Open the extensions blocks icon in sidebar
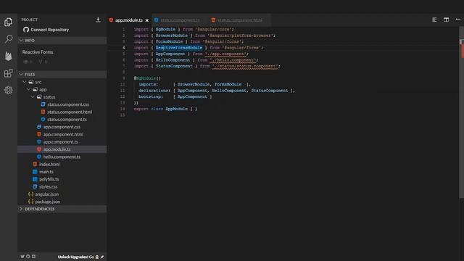464x261 pixels. tap(8, 73)
